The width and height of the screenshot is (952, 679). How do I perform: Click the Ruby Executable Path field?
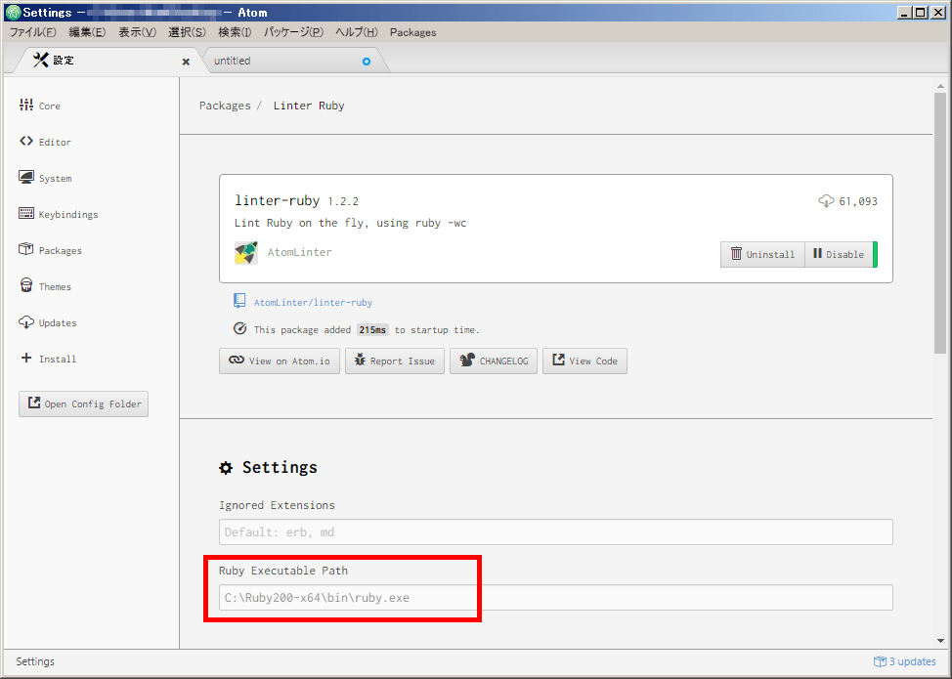(555, 597)
